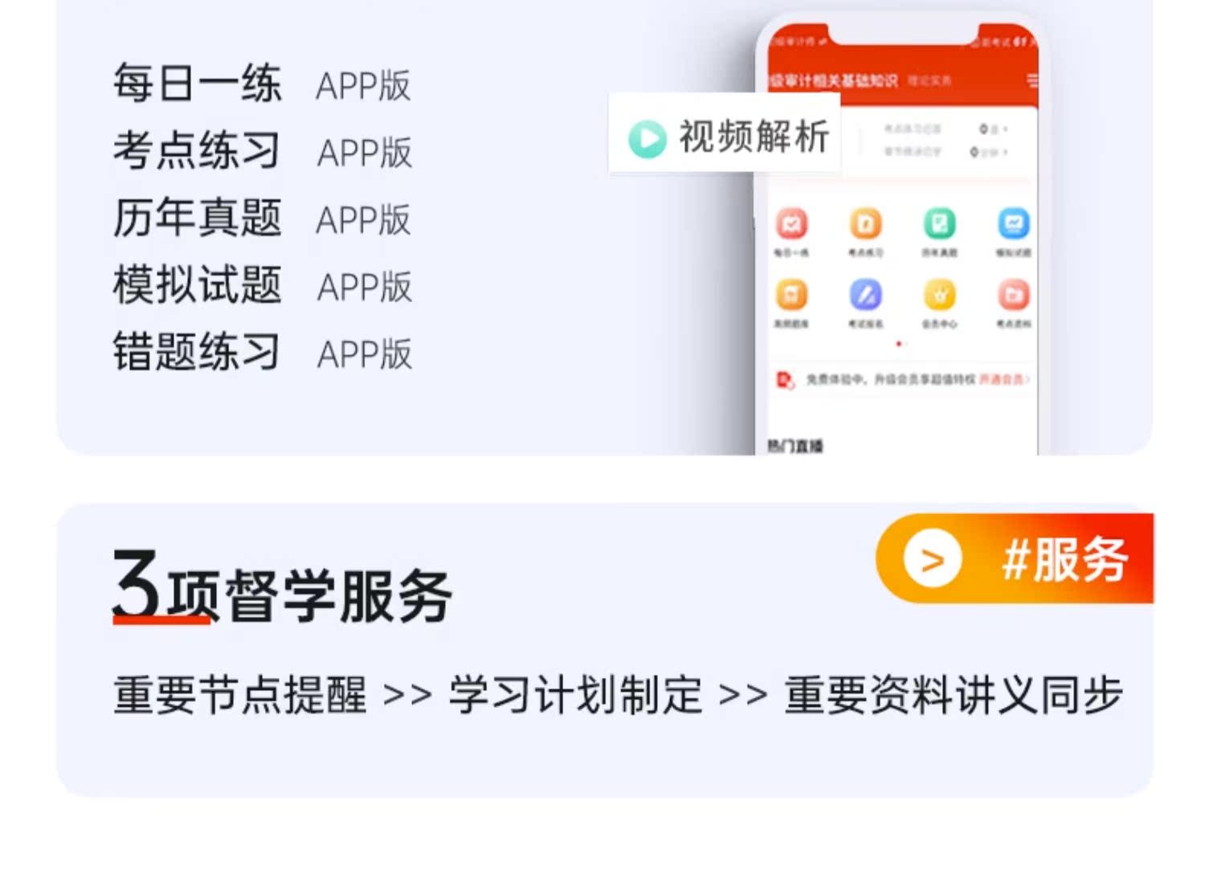Tap the red 每日一练 icon on the phone
Screen dimensions: 1205x882
[x=791, y=224]
